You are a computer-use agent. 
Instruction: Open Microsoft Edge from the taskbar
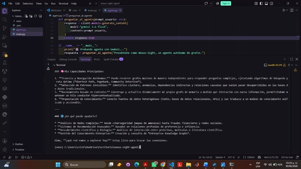point(137,165)
